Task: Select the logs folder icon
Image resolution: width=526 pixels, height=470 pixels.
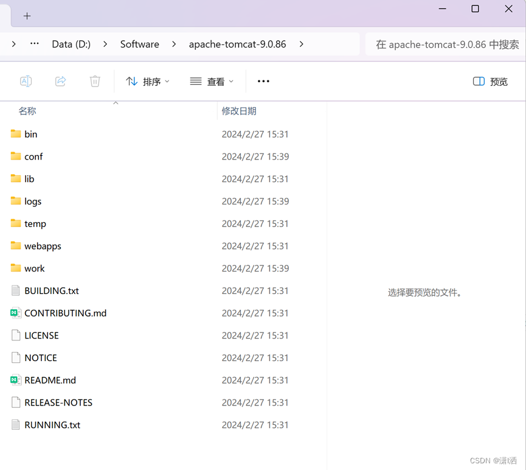Action: pos(15,201)
